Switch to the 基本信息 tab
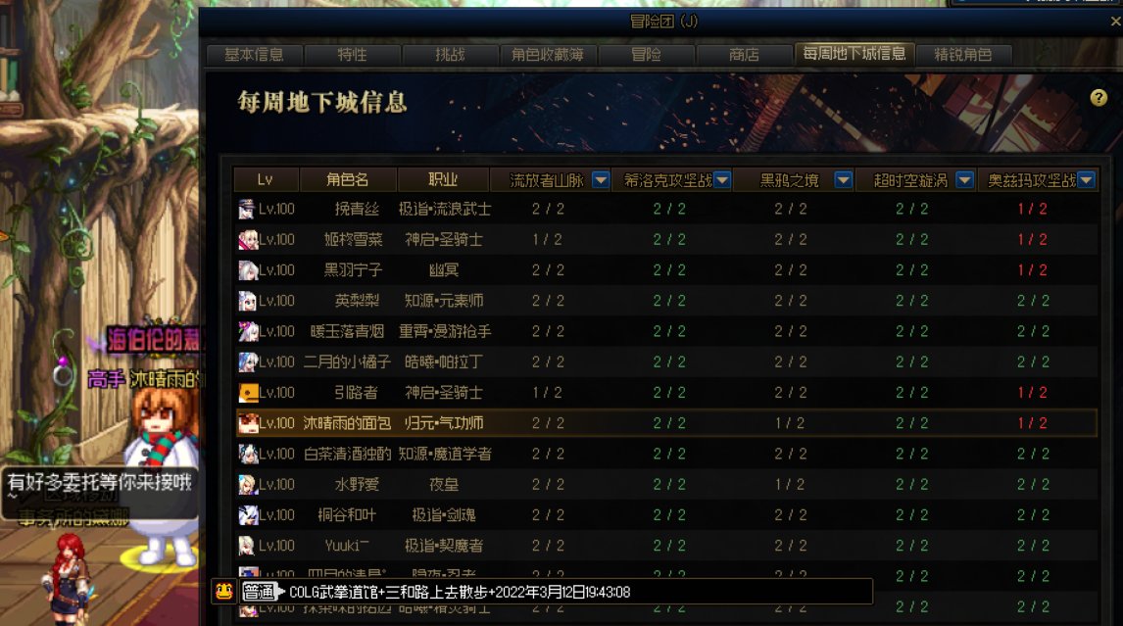The width and height of the screenshot is (1123, 626). point(254,55)
